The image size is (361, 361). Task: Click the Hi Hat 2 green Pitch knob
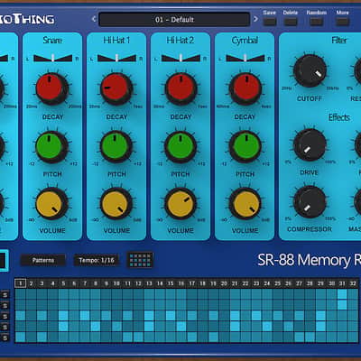point(180,147)
